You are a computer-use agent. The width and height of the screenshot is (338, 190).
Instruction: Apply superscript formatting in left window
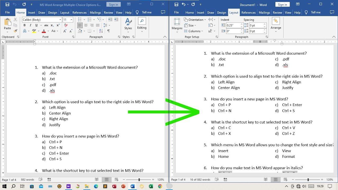click(x=58, y=25)
